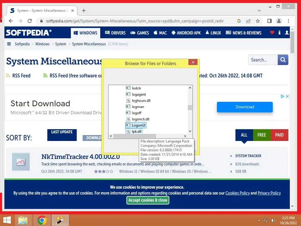Select logagent in the file list
The image size is (301, 226).
coord(139,94)
